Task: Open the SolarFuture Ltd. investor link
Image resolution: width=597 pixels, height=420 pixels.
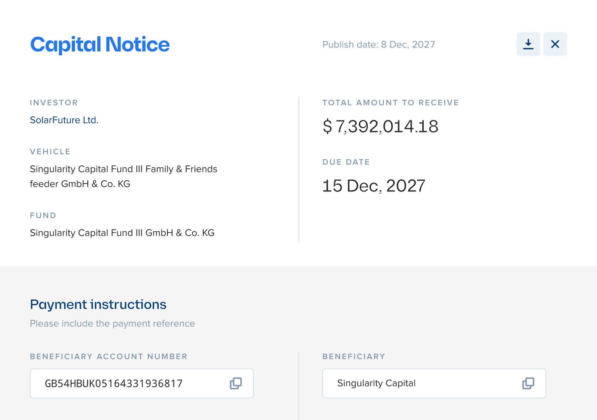Action: pos(64,120)
